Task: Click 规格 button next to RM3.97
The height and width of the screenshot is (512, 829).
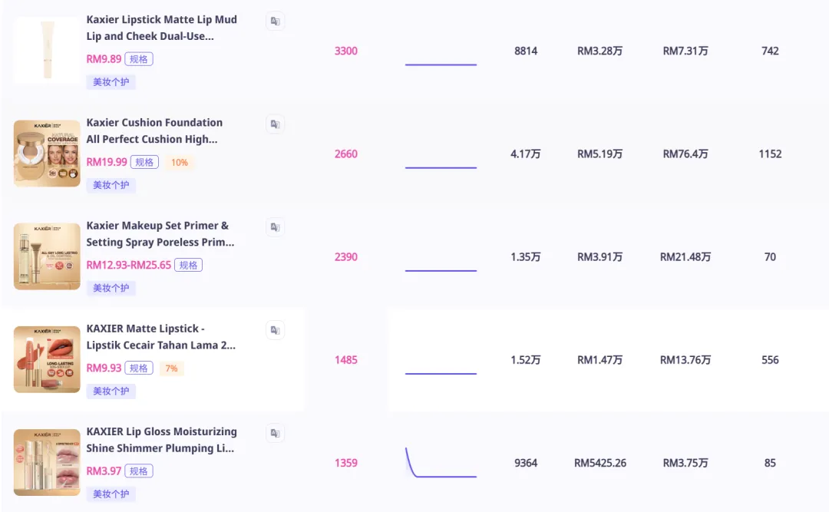Action: [139, 471]
